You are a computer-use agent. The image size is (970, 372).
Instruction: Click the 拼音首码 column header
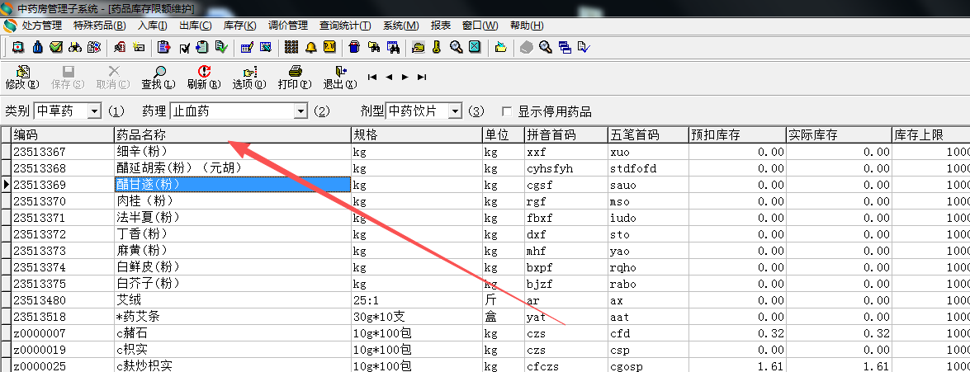tap(565, 134)
